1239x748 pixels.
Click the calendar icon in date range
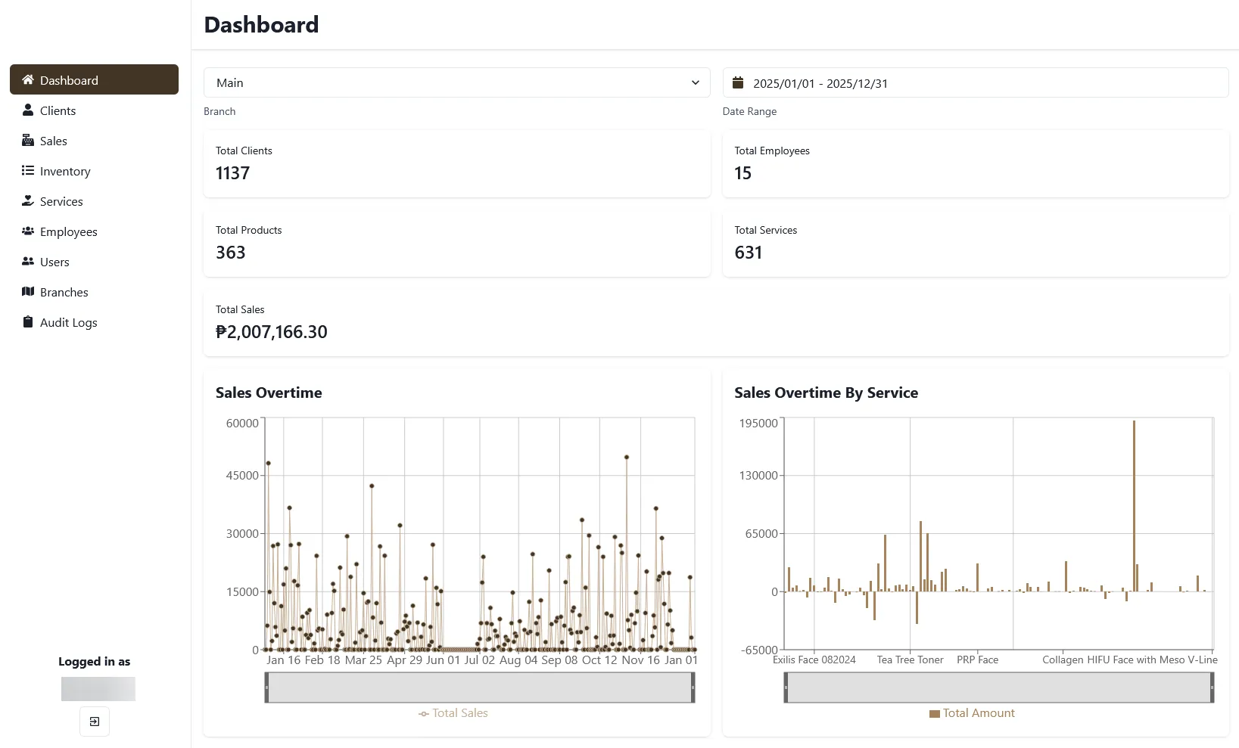[x=738, y=82]
